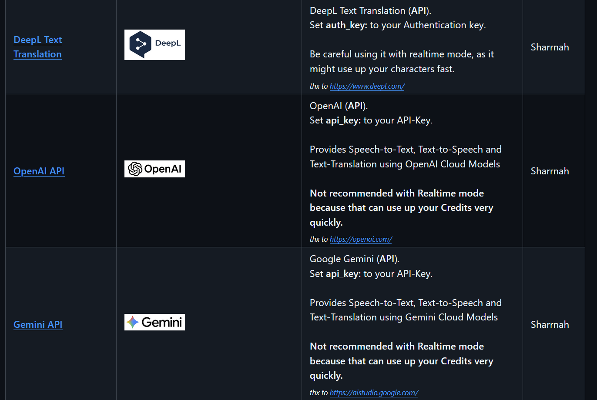Click author Sharrnah in the OpenAI row
Image resolution: width=597 pixels, height=400 pixels.
tap(550, 171)
